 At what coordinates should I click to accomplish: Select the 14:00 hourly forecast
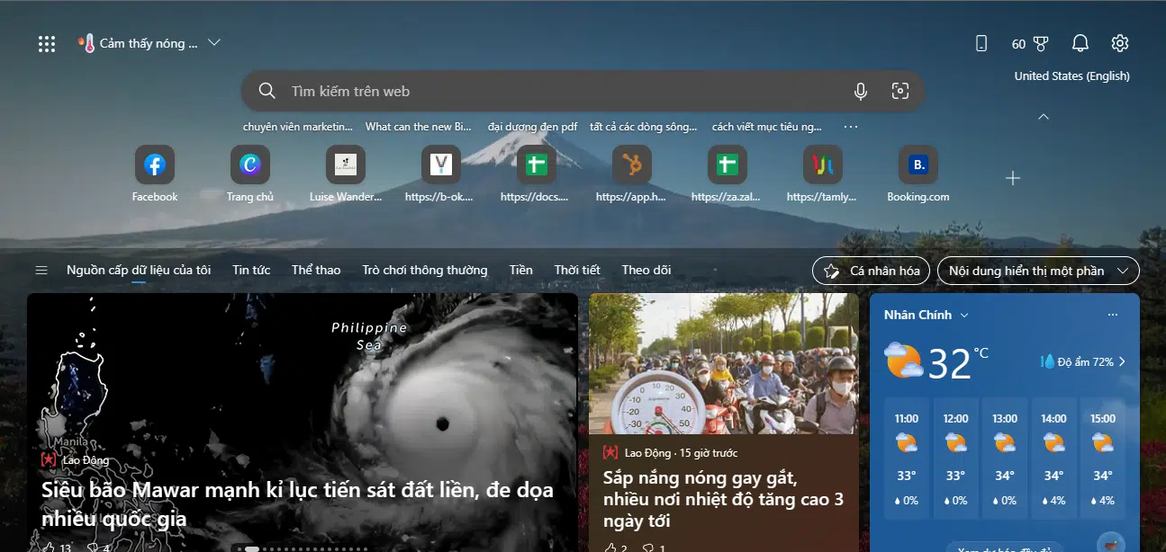click(x=1053, y=458)
